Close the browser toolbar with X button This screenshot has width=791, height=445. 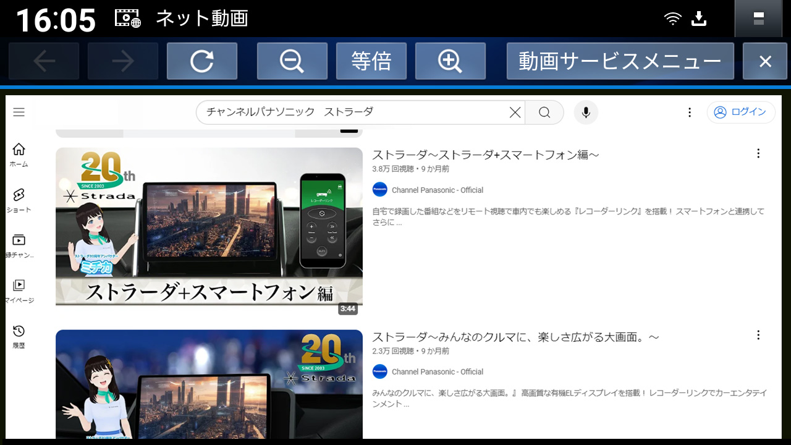tap(765, 61)
